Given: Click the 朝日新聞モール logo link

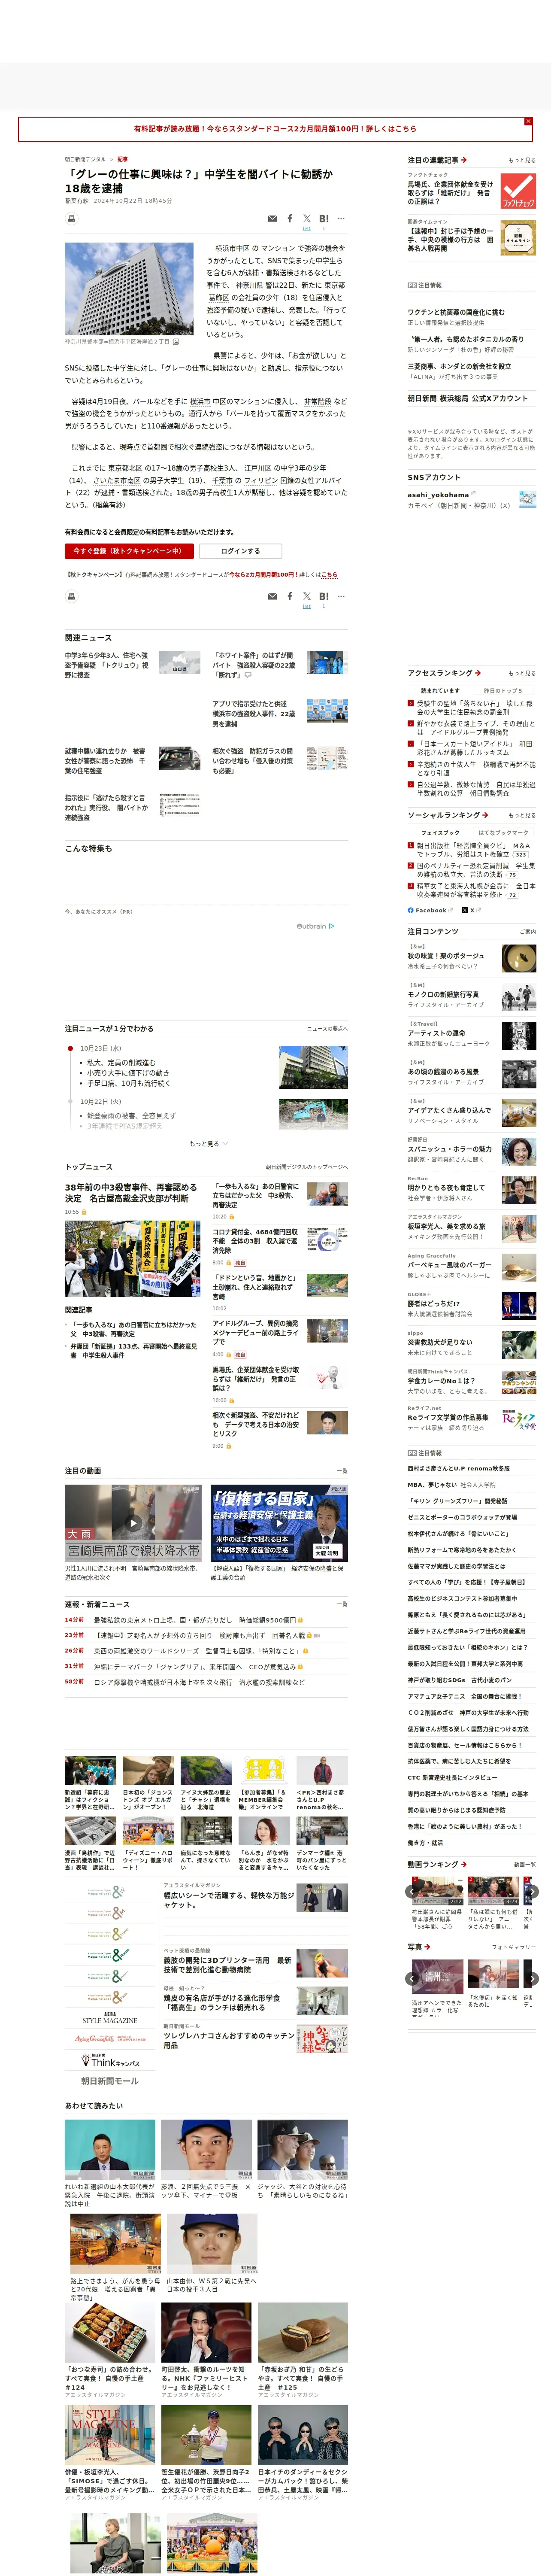Looking at the screenshot, I should (x=109, y=2081).
